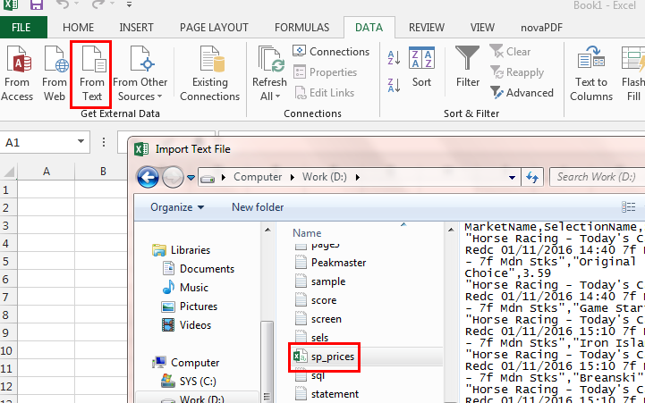Open the FILE tab

coord(21,28)
